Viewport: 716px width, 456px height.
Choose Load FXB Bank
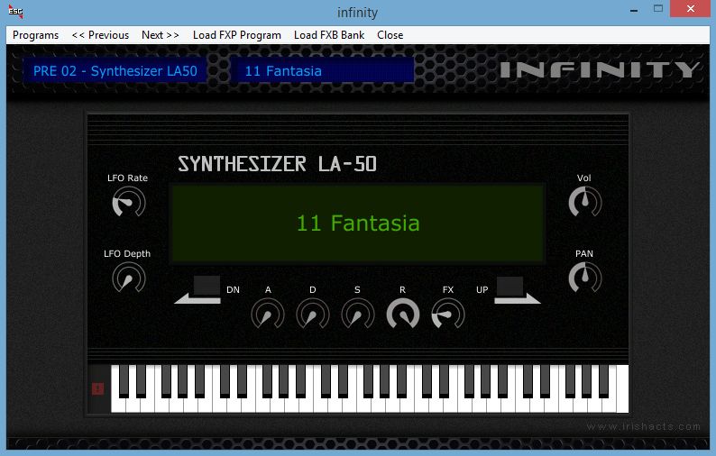[x=329, y=35]
